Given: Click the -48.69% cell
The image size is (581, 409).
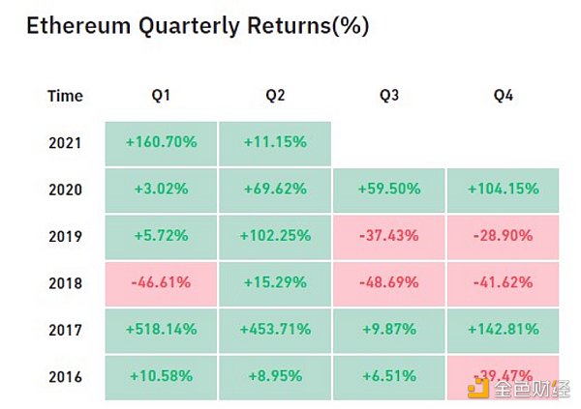Looking at the screenshot, I should (x=388, y=283).
